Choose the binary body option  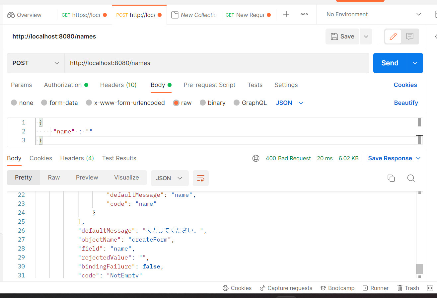(x=212, y=103)
